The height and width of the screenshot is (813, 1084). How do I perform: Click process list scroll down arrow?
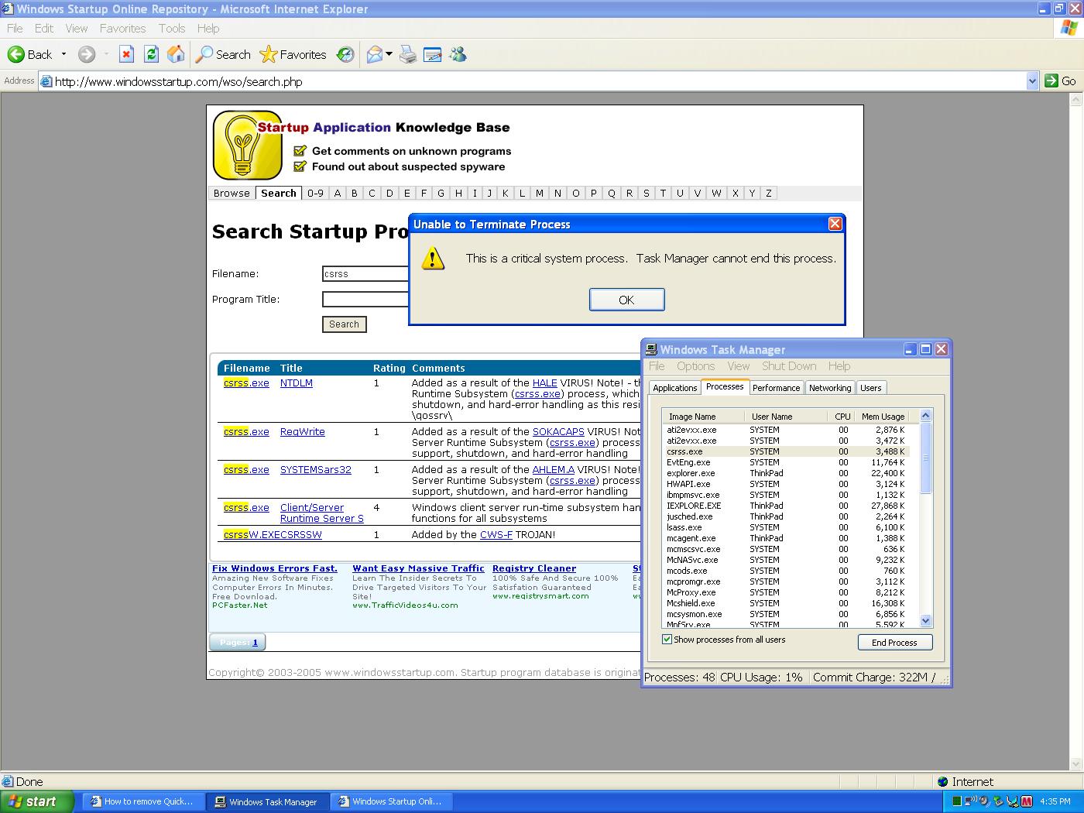click(925, 621)
